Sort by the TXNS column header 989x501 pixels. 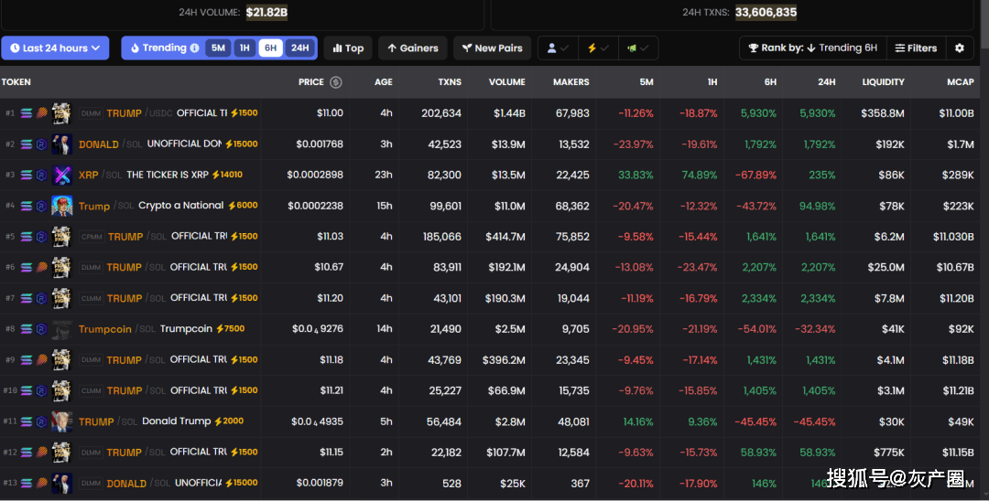coord(450,82)
